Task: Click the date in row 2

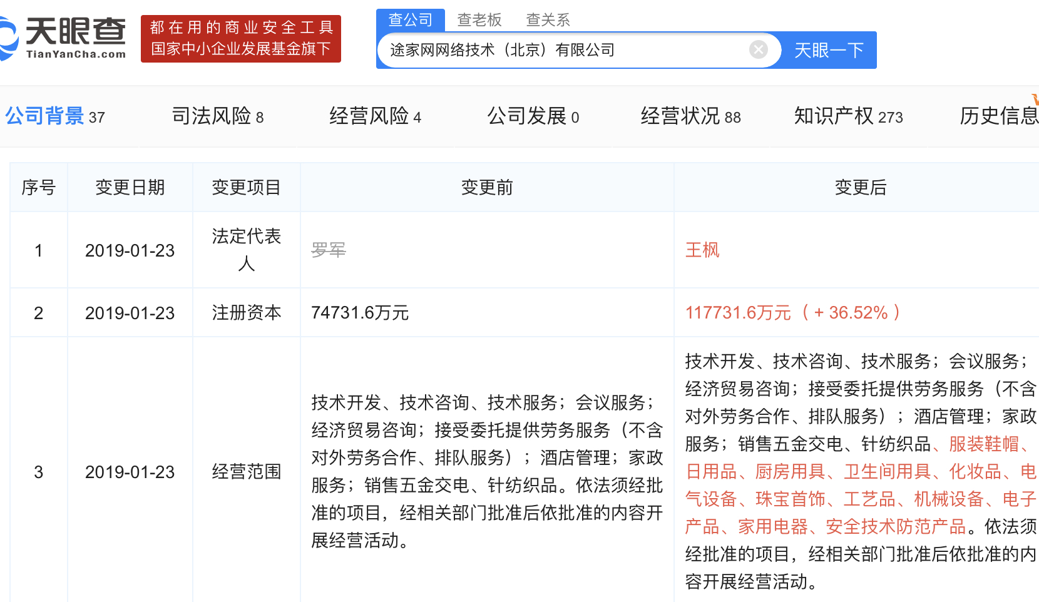Action: click(130, 313)
